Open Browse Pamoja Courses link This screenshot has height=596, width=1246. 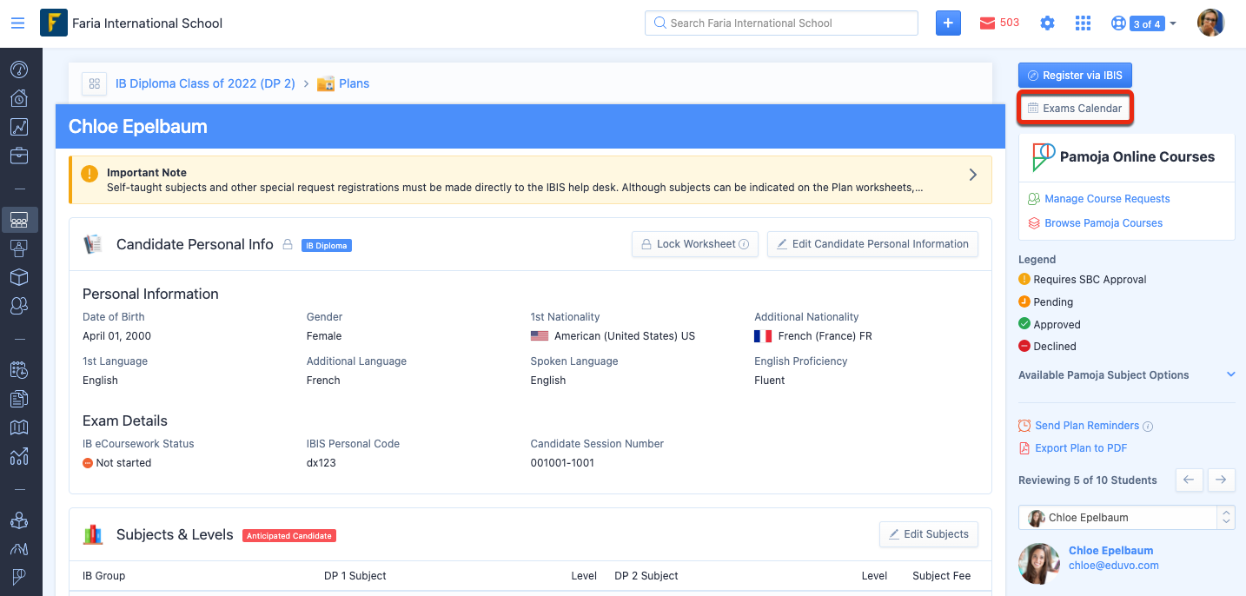[x=1104, y=223]
